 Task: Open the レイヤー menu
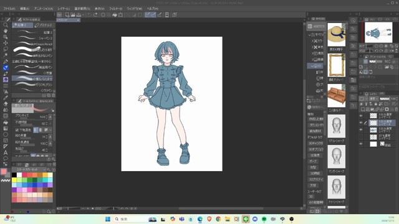click(64, 8)
